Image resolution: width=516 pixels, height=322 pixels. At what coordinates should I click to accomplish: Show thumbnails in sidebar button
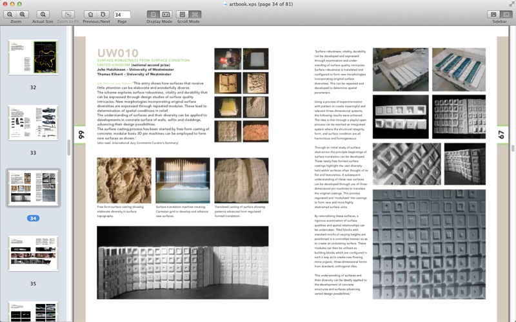pos(493,14)
